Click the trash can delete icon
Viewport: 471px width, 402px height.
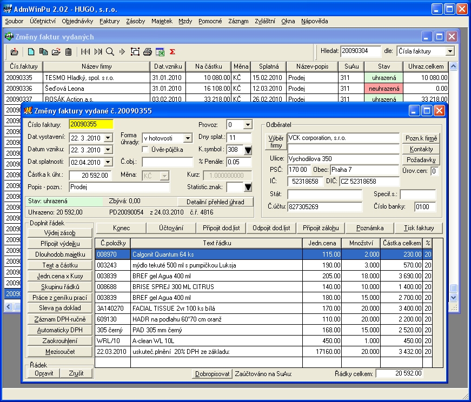click(x=68, y=52)
